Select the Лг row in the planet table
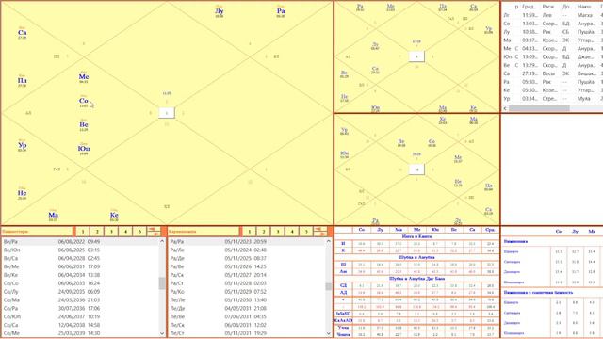The width and height of the screenshot is (603, 339). tap(552, 15)
